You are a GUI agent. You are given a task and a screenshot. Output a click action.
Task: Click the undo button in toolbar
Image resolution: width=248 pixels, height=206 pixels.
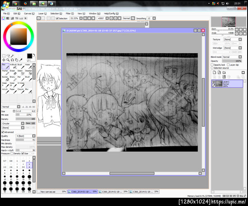(38, 18)
